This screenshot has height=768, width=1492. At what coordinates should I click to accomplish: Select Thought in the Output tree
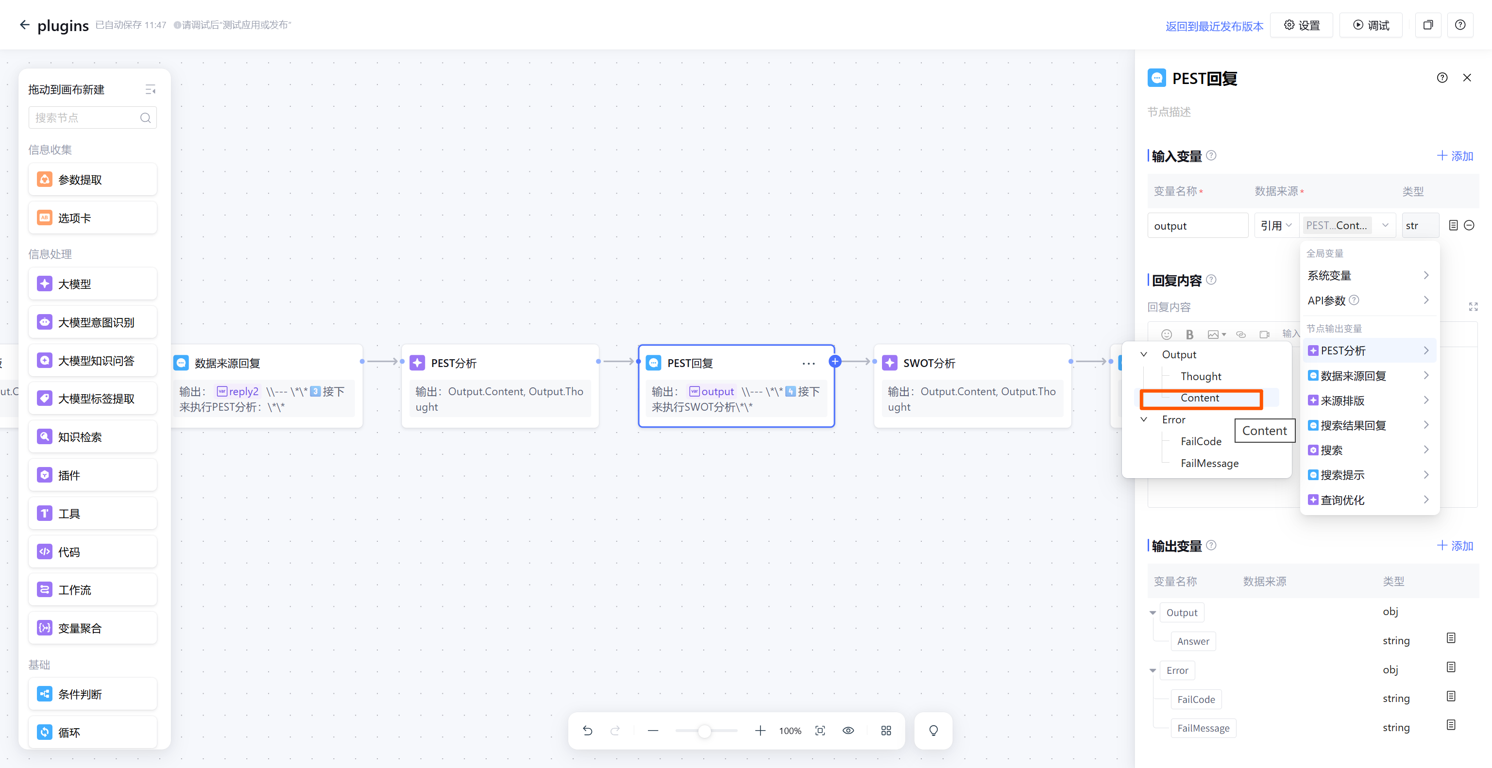click(1201, 376)
